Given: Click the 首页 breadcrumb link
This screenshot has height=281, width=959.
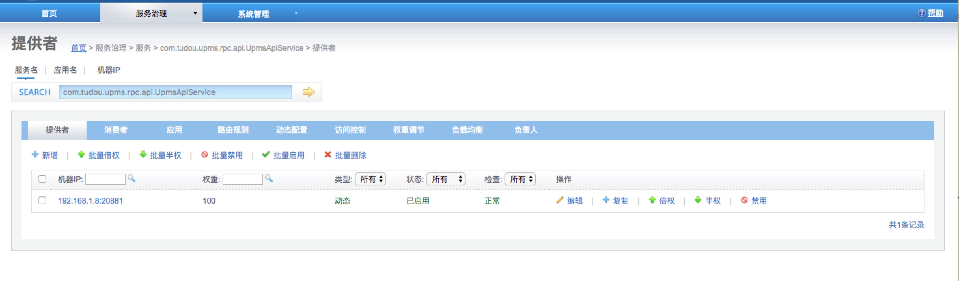Looking at the screenshot, I should point(78,48).
